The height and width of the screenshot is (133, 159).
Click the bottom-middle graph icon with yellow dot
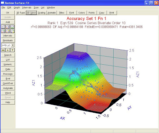point(8,31)
